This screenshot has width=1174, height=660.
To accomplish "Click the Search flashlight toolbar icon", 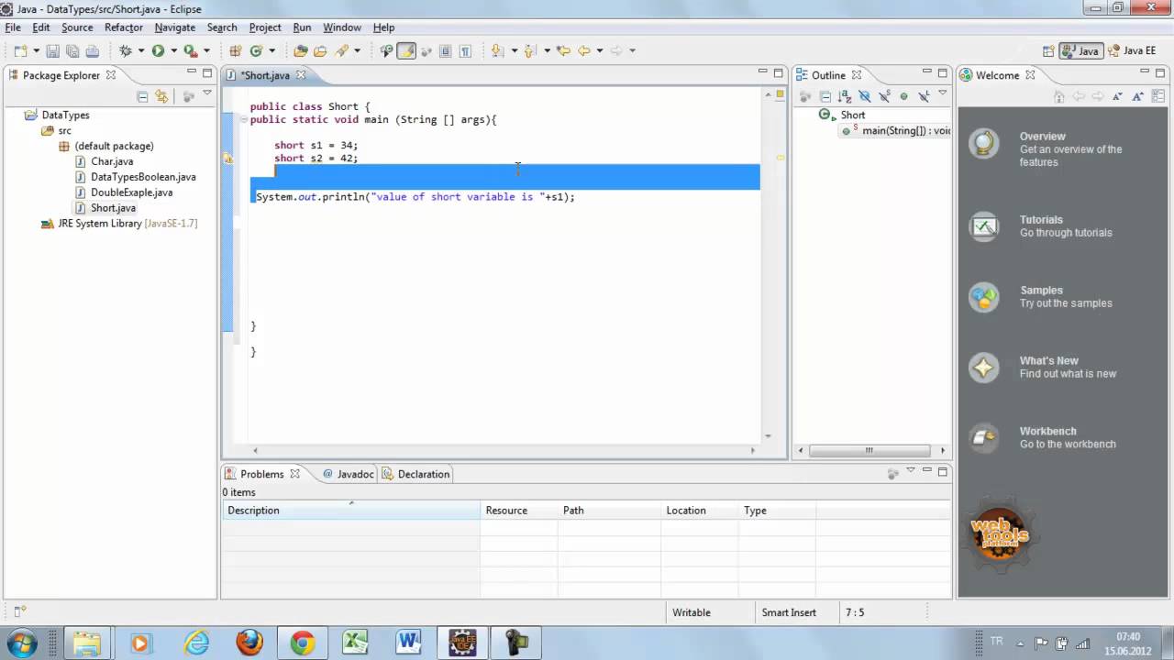I will (x=342, y=51).
